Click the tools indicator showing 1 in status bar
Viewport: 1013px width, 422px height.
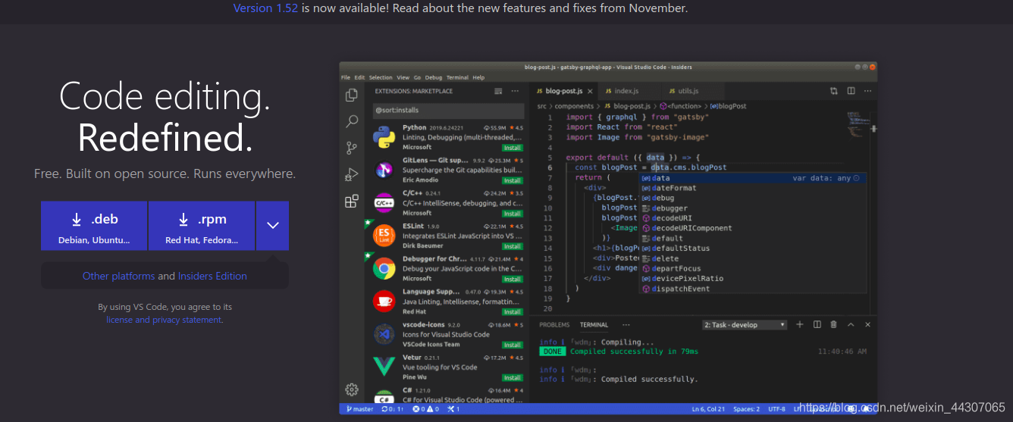coord(453,409)
